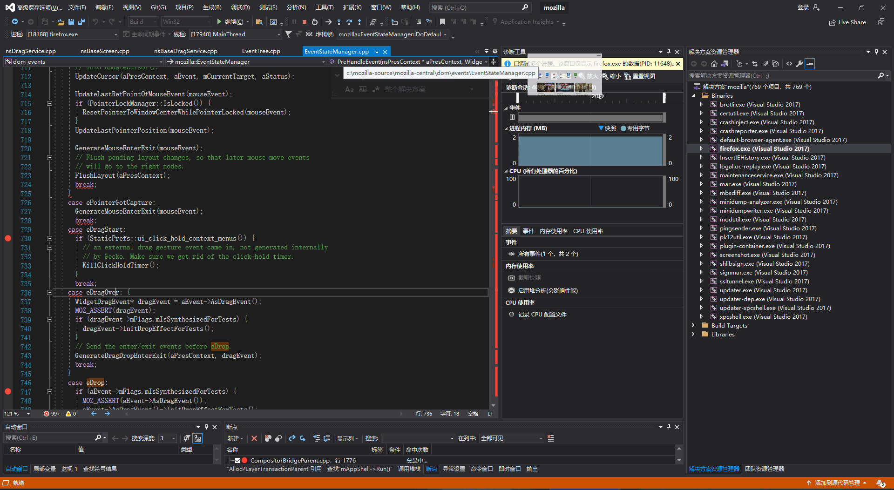
Task: Click the feedback icon at top right
Action: (x=881, y=22)
